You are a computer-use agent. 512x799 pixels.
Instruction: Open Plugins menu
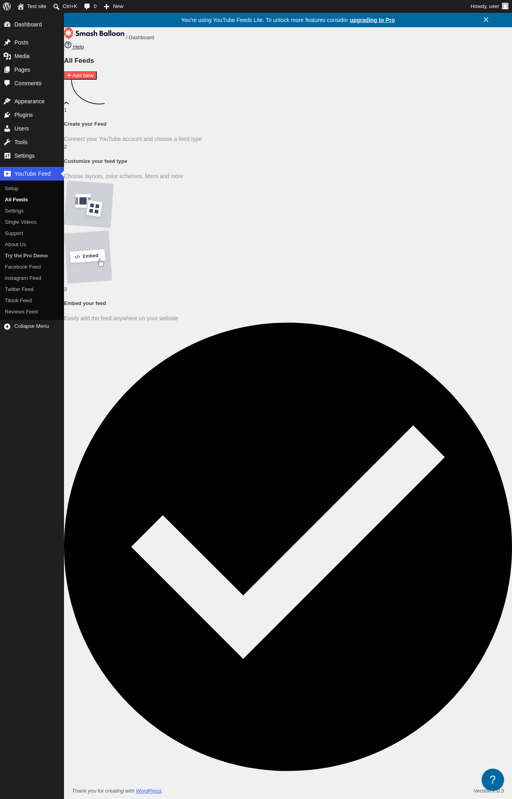point(32,115)
